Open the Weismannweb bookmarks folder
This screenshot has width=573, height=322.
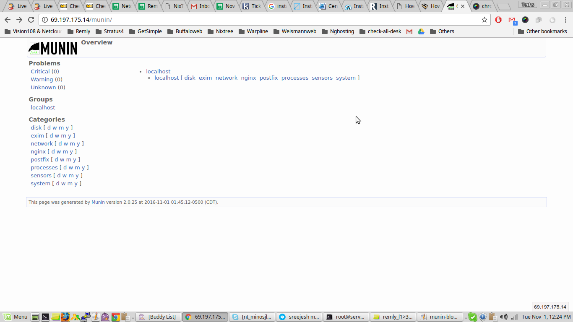tap(295, 31)
